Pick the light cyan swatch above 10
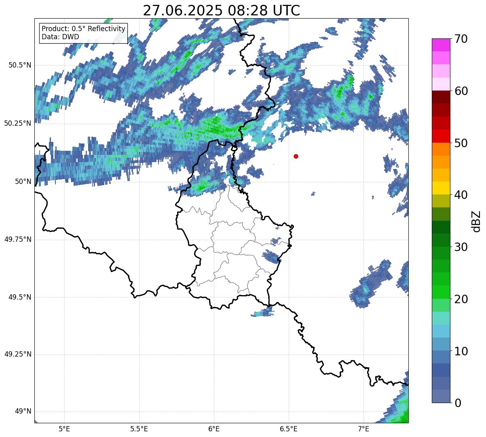Image resolution: width=486 pixels, height=437 pixels. click(441, 331)
